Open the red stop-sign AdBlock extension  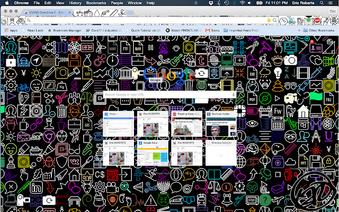click(x=317, y=21)
